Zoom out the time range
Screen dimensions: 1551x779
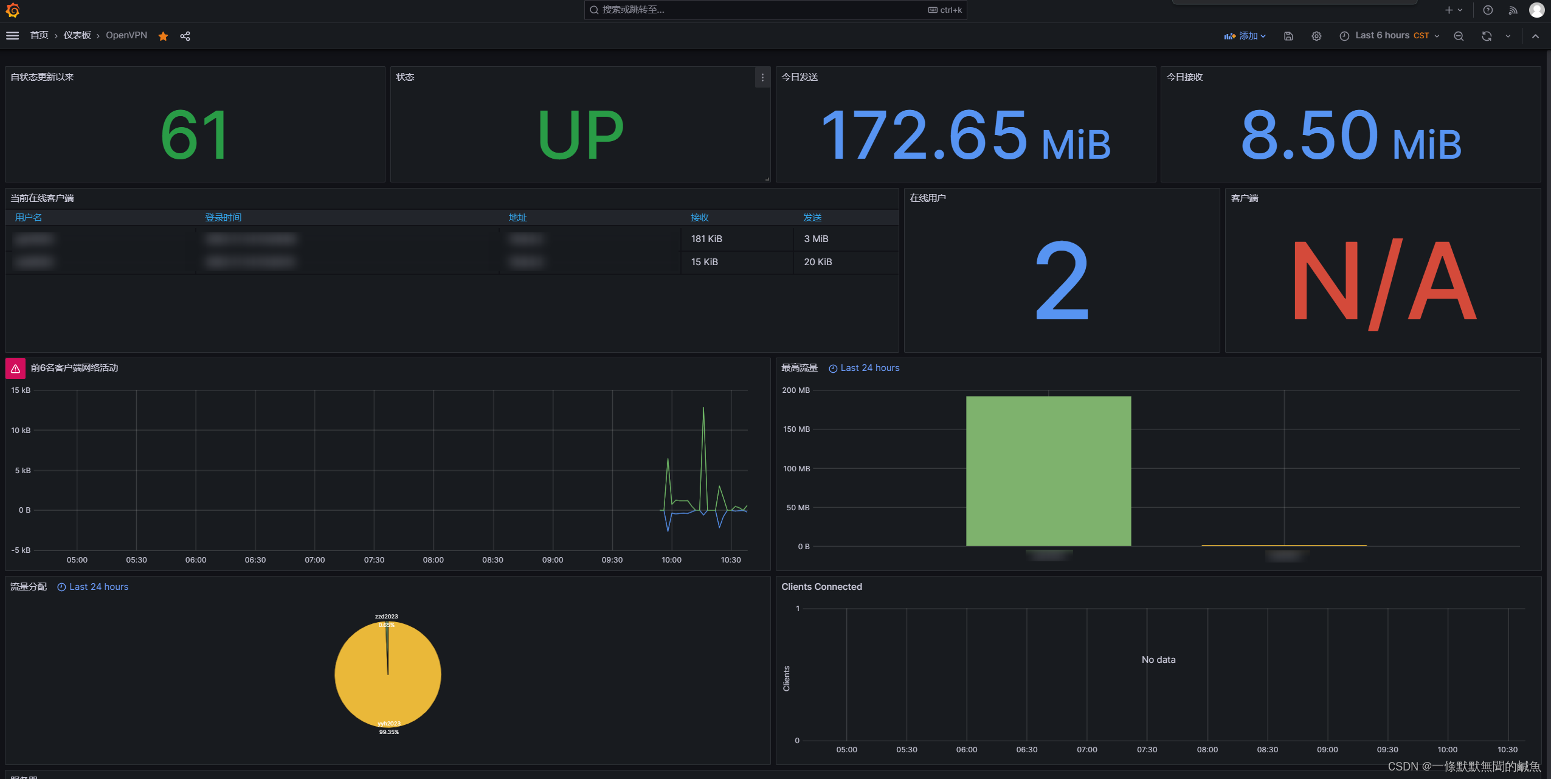point(1459,36)
